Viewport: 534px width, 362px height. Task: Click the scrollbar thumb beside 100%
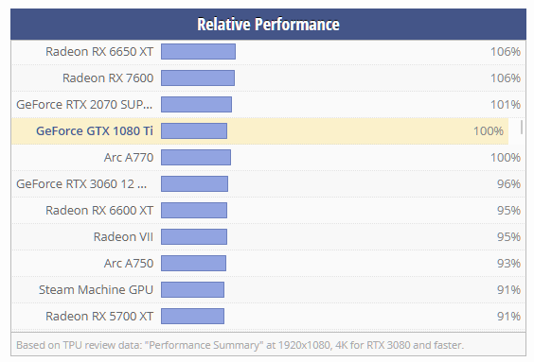point(522,127)
